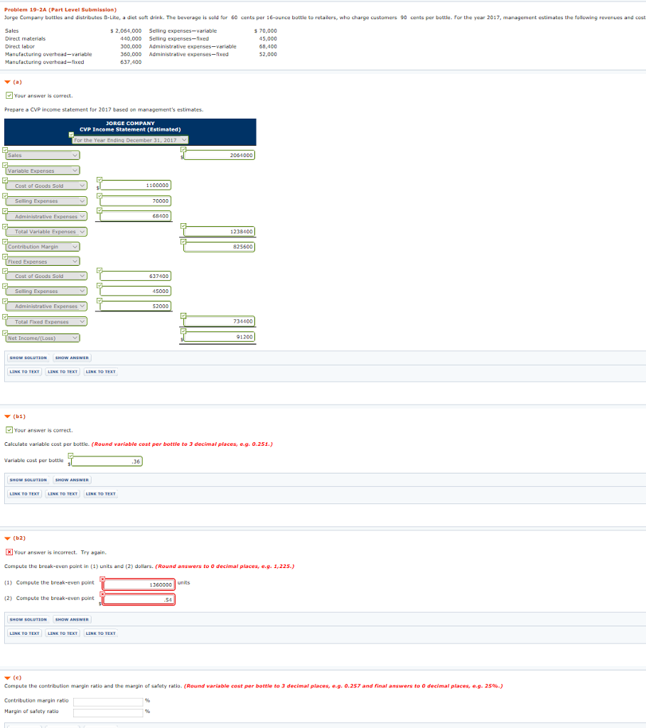
Task: Click checkmark icon above the Sales dropdown
Action: pyautogui.click(x=6, y=149)
